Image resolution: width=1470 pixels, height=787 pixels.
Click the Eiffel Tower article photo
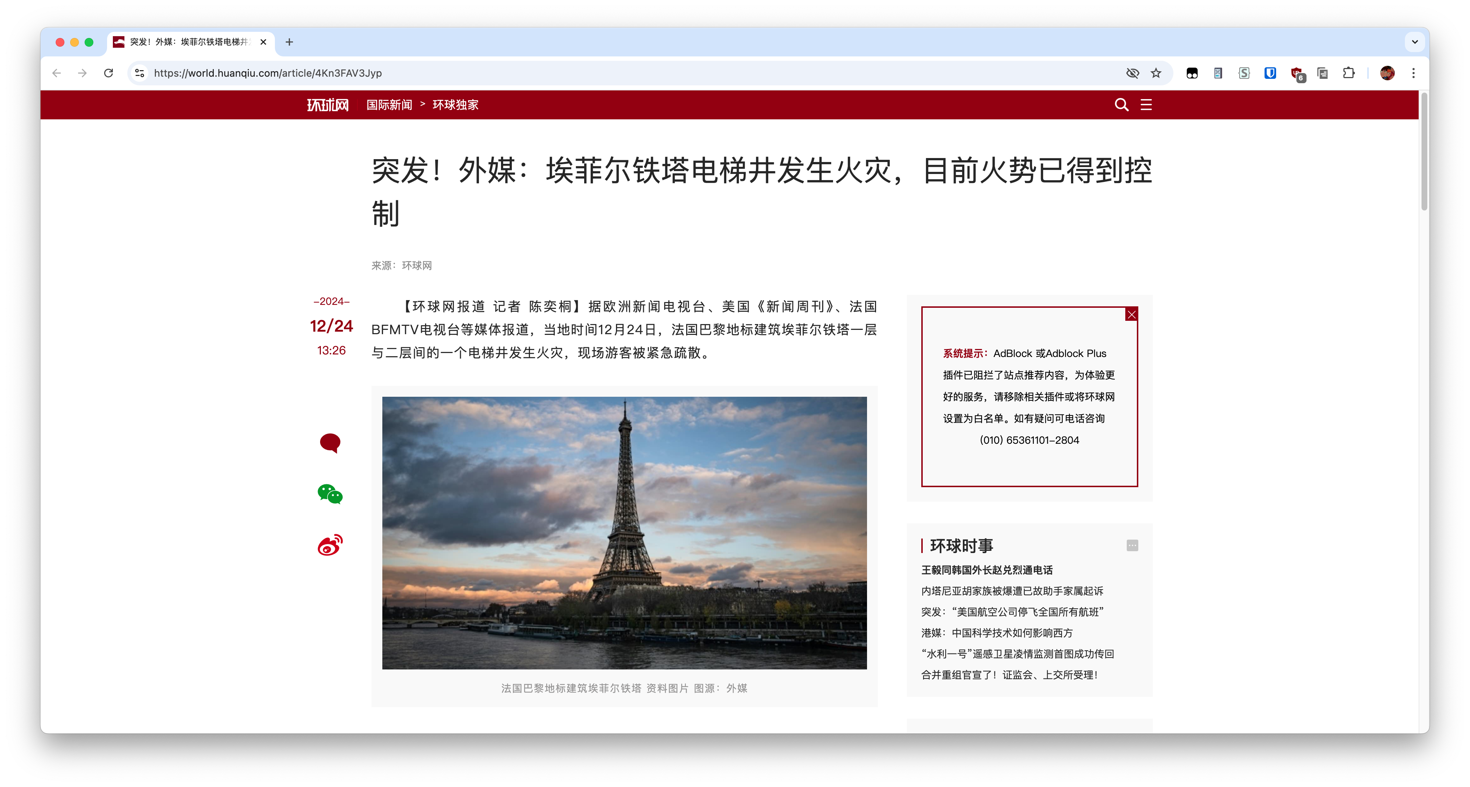pos(624,533)
